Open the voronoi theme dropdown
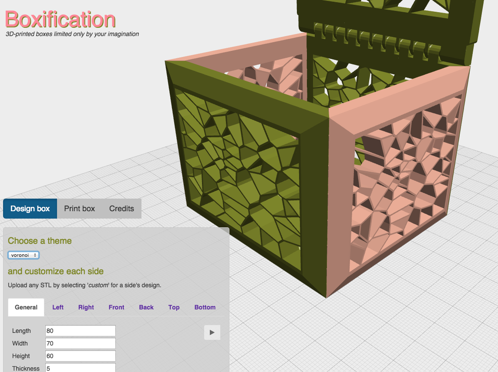The image size is (498, 372). pyautogui.click(x=23, y=255)
